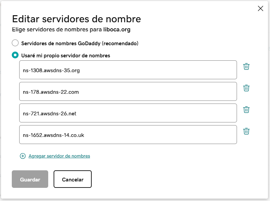Close the Editar servidores de nombre dialog
This screenshot has height=201, width=270.
260,9
